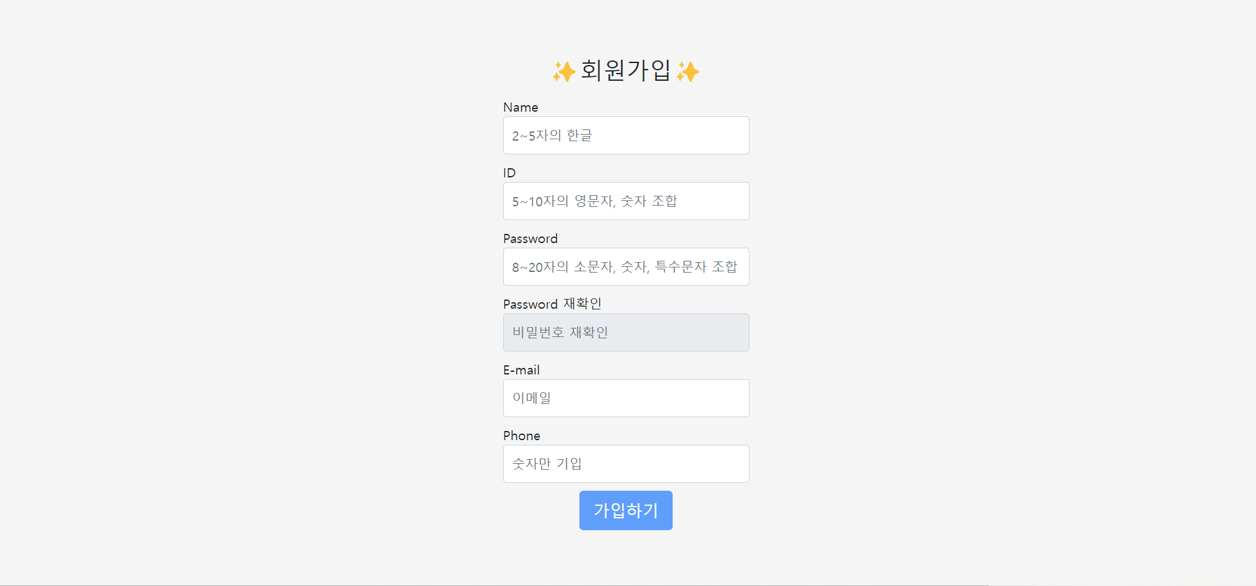Submit with the 가입하기 button
Screen dimensions: 1256x586
point(626,510)
